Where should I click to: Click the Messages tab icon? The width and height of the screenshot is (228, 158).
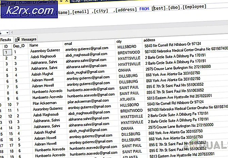(17, 39)
